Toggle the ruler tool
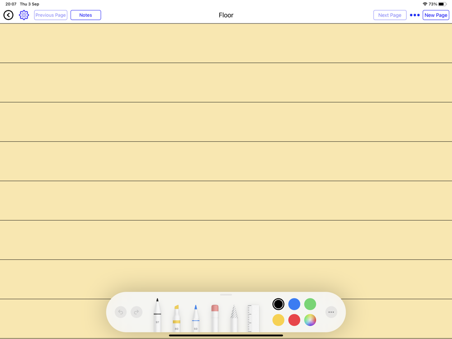The height and width of the screenshot is (339, 452). [253, 318]
